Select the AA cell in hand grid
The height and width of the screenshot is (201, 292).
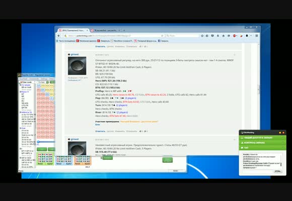[x=39, y=85]
